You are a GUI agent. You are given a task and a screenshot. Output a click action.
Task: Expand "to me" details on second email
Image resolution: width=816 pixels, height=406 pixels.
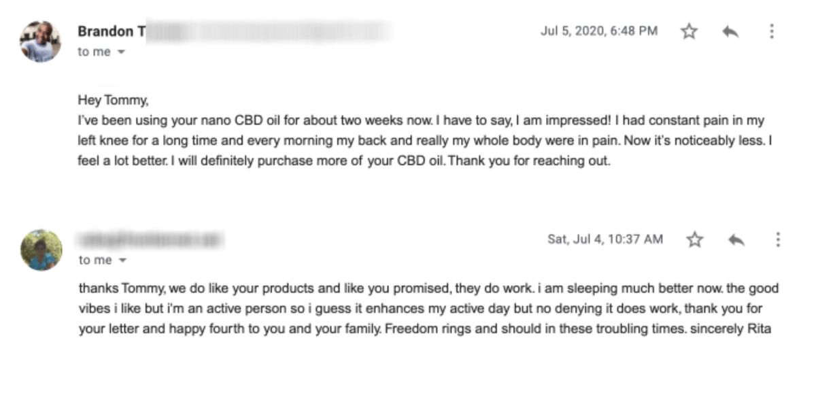[x=103, y=260]
